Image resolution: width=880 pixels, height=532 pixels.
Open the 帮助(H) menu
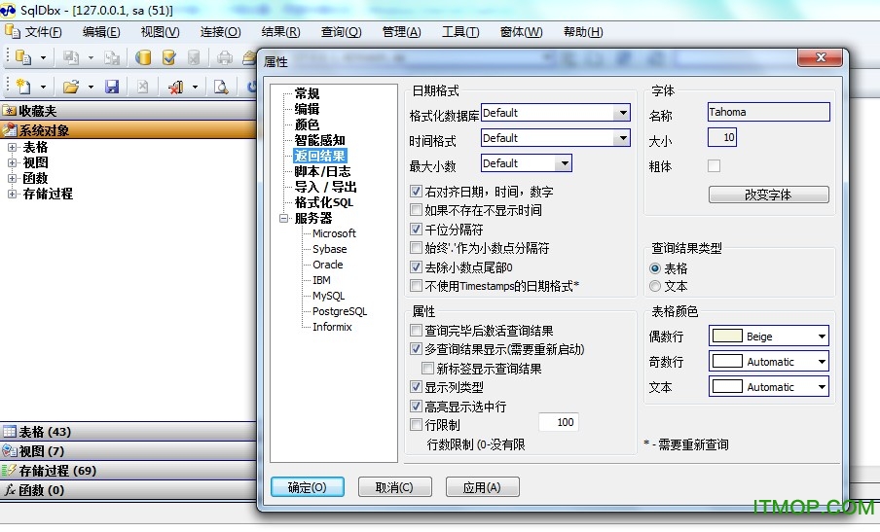[x=583, y=32]
